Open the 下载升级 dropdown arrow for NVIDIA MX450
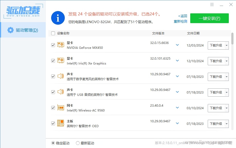The height and width of the screenshot is (148, 236). pyautogui.click(x=226, y=45)
